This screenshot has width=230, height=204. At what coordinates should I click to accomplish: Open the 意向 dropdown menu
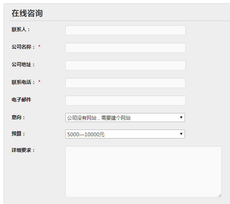click(125, 118)
